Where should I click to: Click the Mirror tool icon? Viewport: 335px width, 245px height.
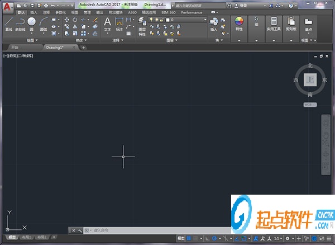pos(75,26)
